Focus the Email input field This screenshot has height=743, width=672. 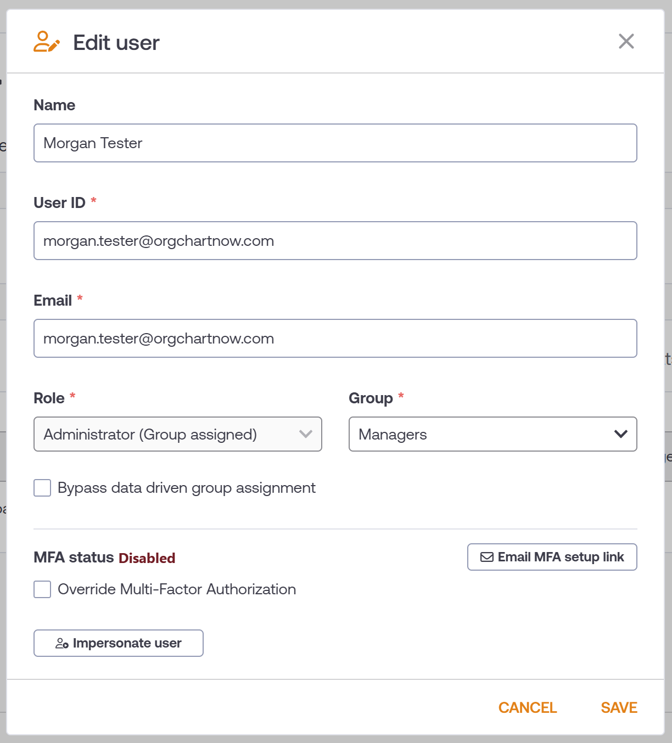(x=335, y=338)
